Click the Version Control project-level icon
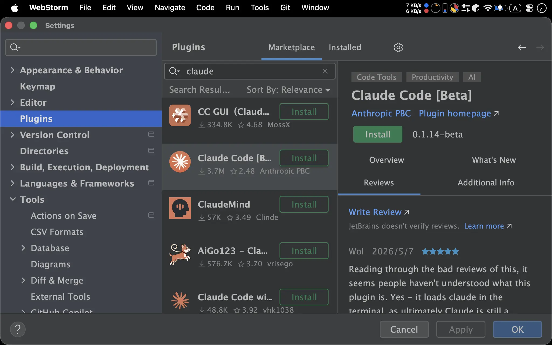 pos(151,134)
